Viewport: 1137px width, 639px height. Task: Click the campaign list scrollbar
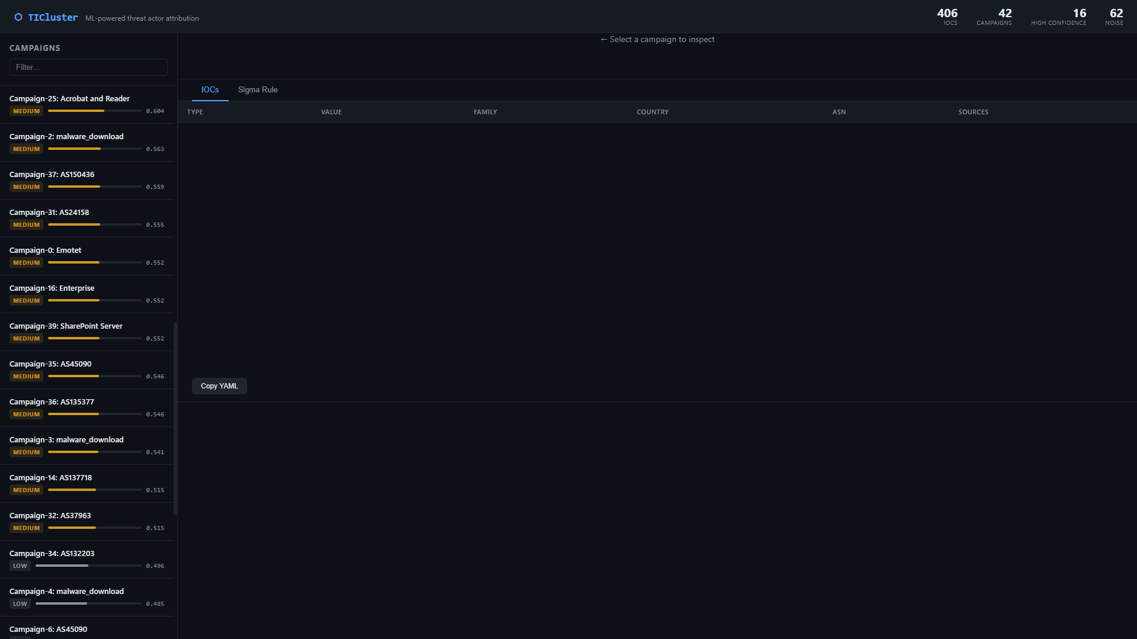(175, 419)
